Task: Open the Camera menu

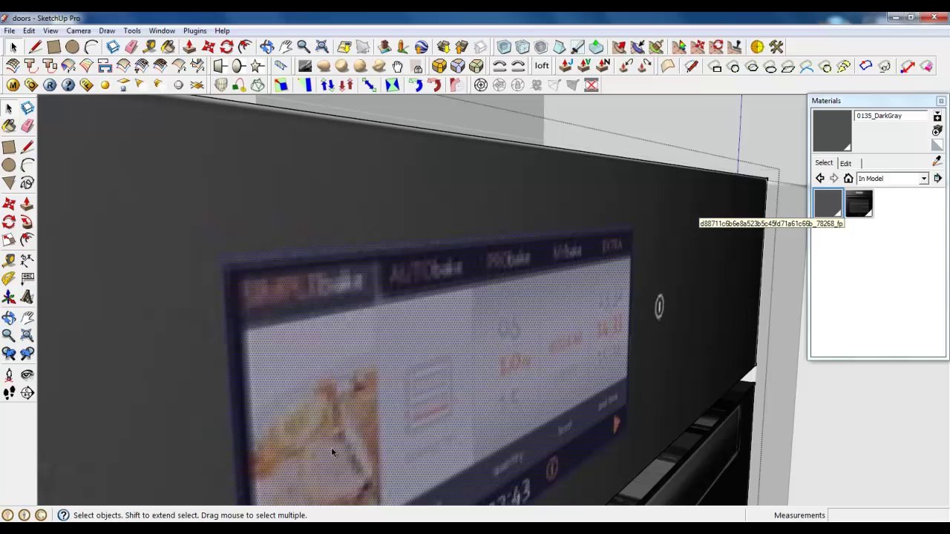Action: pyautogui.click(x=79, y=30)
